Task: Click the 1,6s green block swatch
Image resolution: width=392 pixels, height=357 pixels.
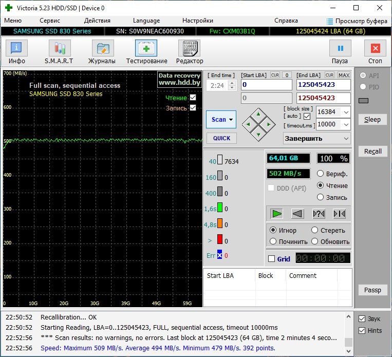Action: coord(220,207)
